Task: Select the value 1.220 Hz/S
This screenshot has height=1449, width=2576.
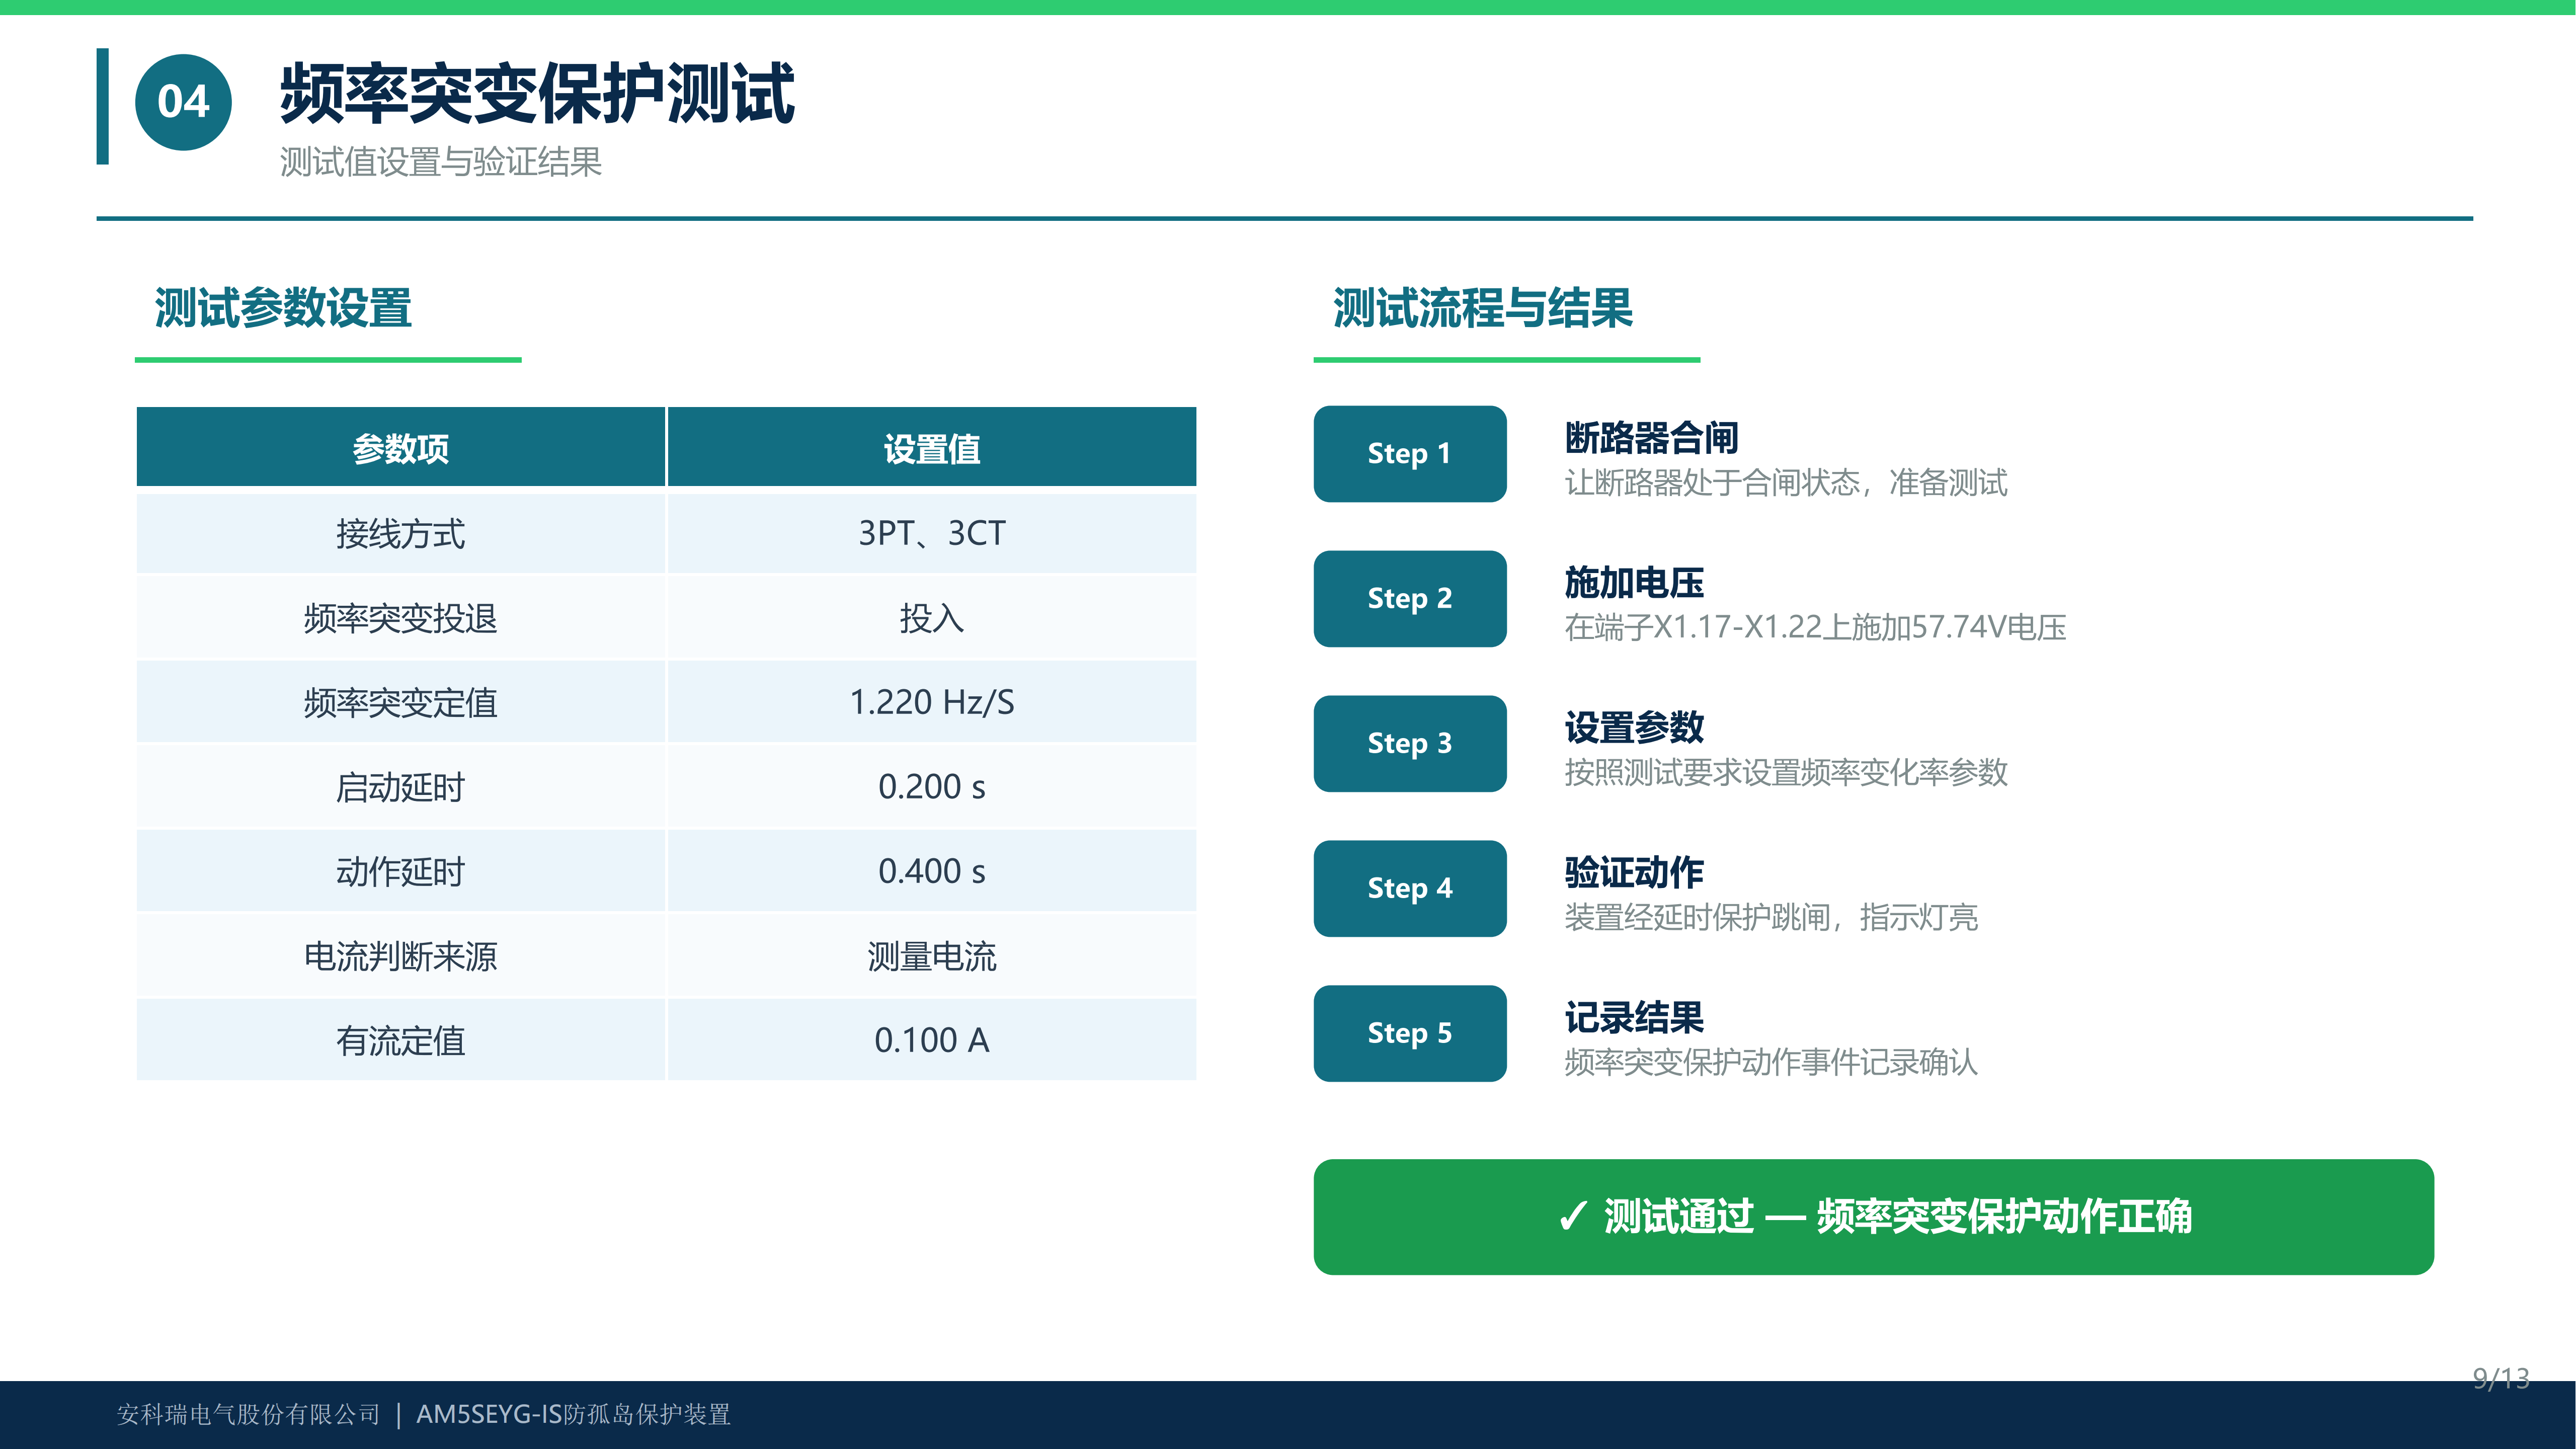Action: pyautogui.click(x=932, y=702)
